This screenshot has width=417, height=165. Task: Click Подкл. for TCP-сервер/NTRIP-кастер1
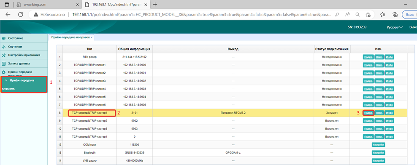(x=368, y=113)
